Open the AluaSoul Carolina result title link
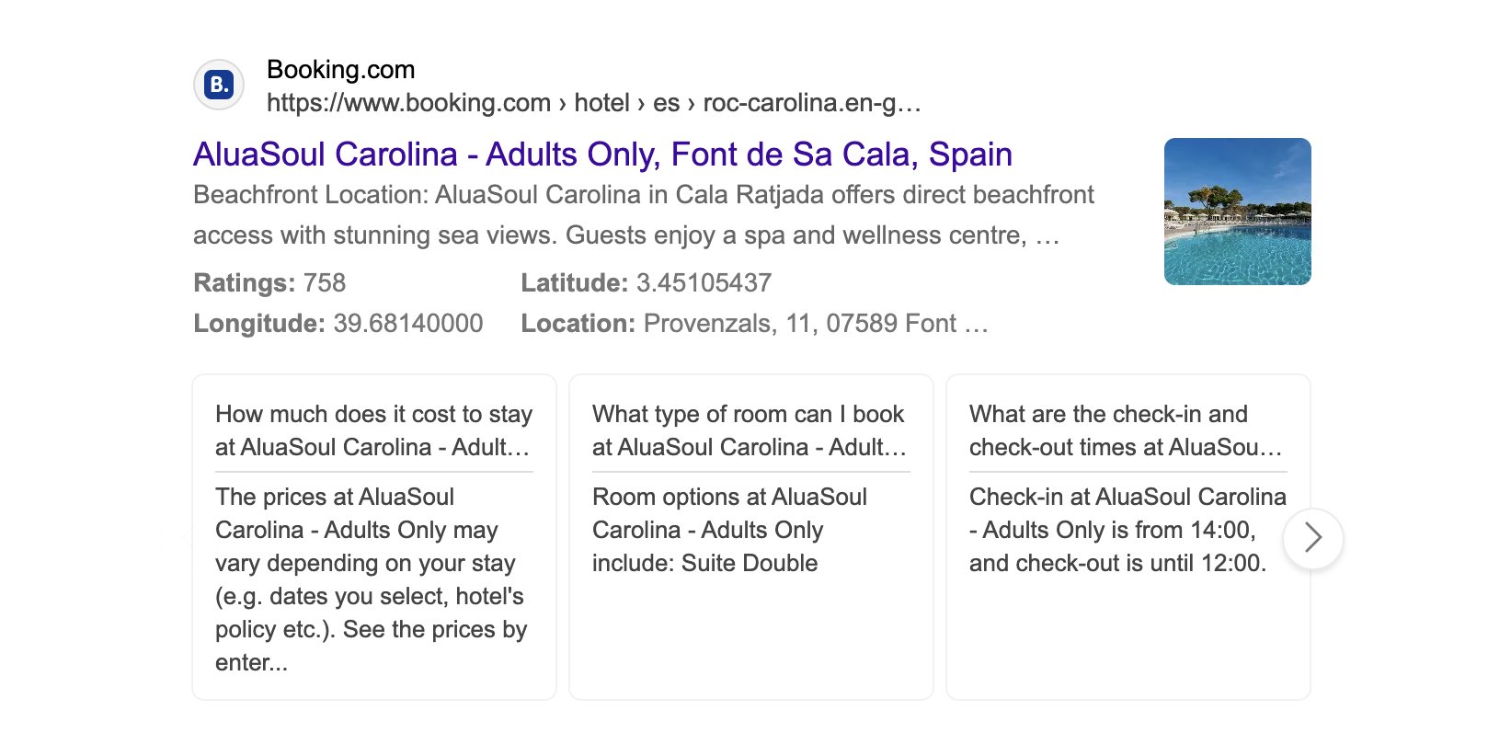The height and width of the screenshot is (756, 1488). pyautogui.click(x=601, y=154)
